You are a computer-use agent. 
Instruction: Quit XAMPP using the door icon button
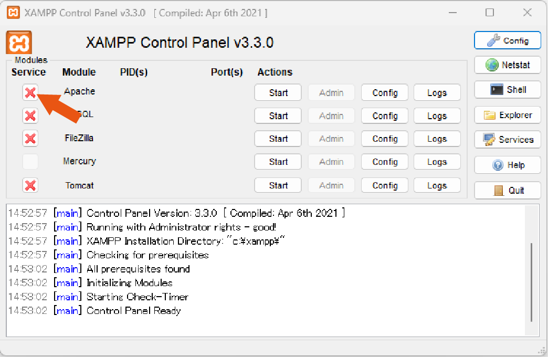508,191
